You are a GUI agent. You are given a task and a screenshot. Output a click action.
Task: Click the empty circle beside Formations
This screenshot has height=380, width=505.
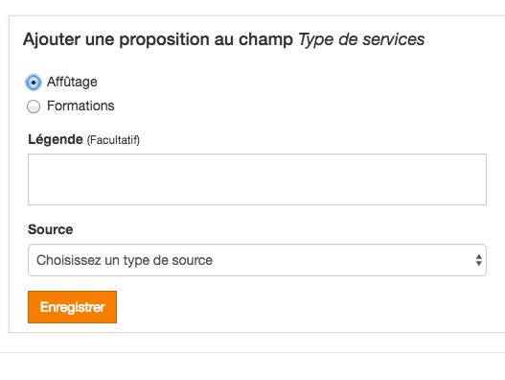[x=34, y=107]
